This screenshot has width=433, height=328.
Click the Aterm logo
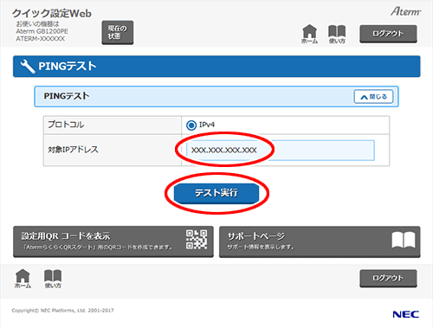point(405,11)
